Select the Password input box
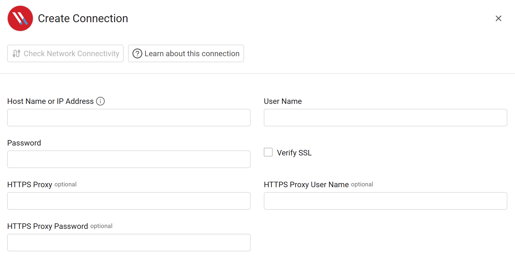Image resolution: width=515 pixels, height=256 pixels. 129,159
